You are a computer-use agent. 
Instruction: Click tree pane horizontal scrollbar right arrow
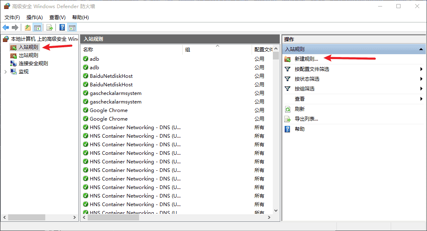pos(74,218)
